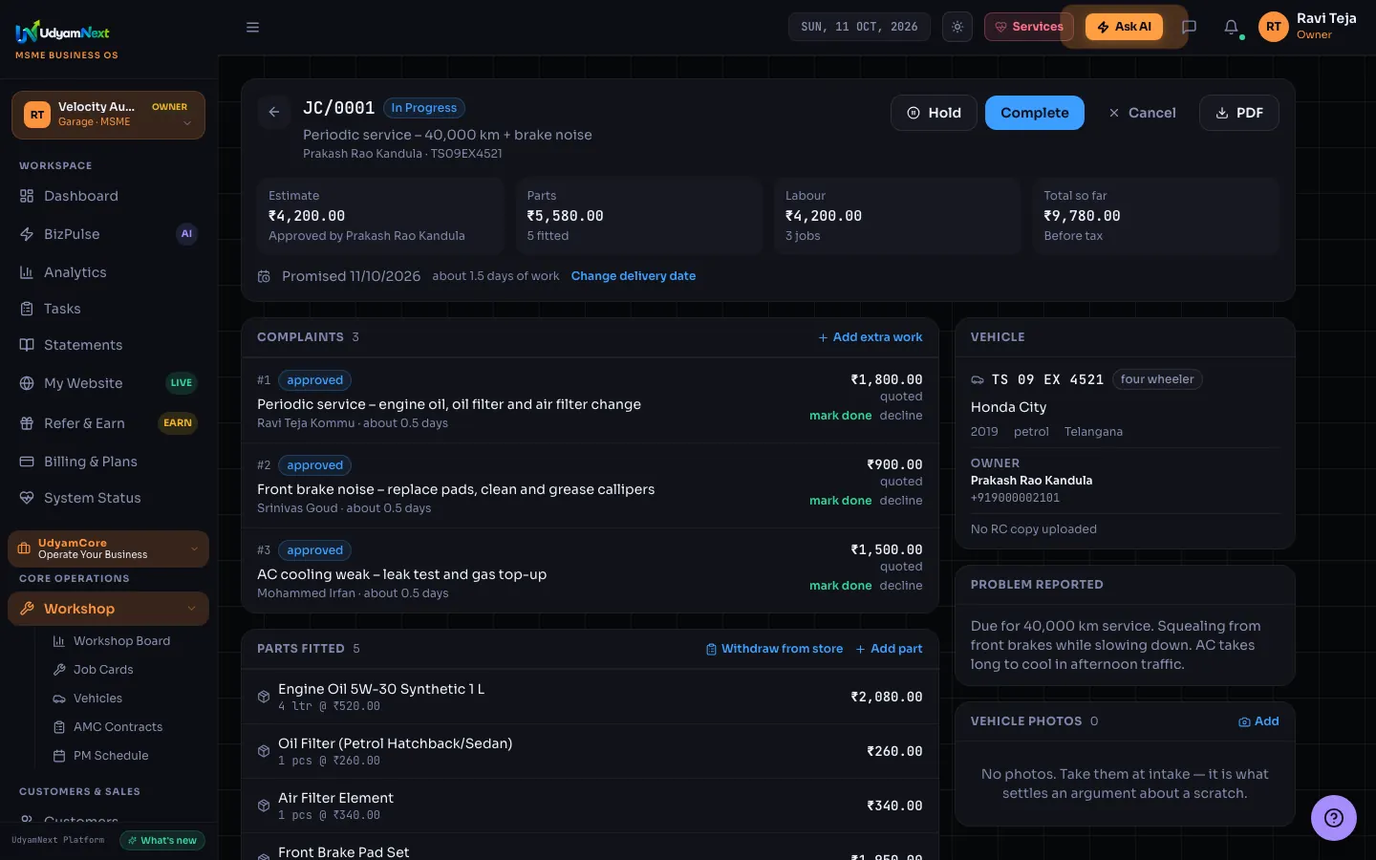The height and width of the screenshot is (860, 1376).
Task: Click the car icon next to TS 09 EX 4521
Action: (978, 380)
